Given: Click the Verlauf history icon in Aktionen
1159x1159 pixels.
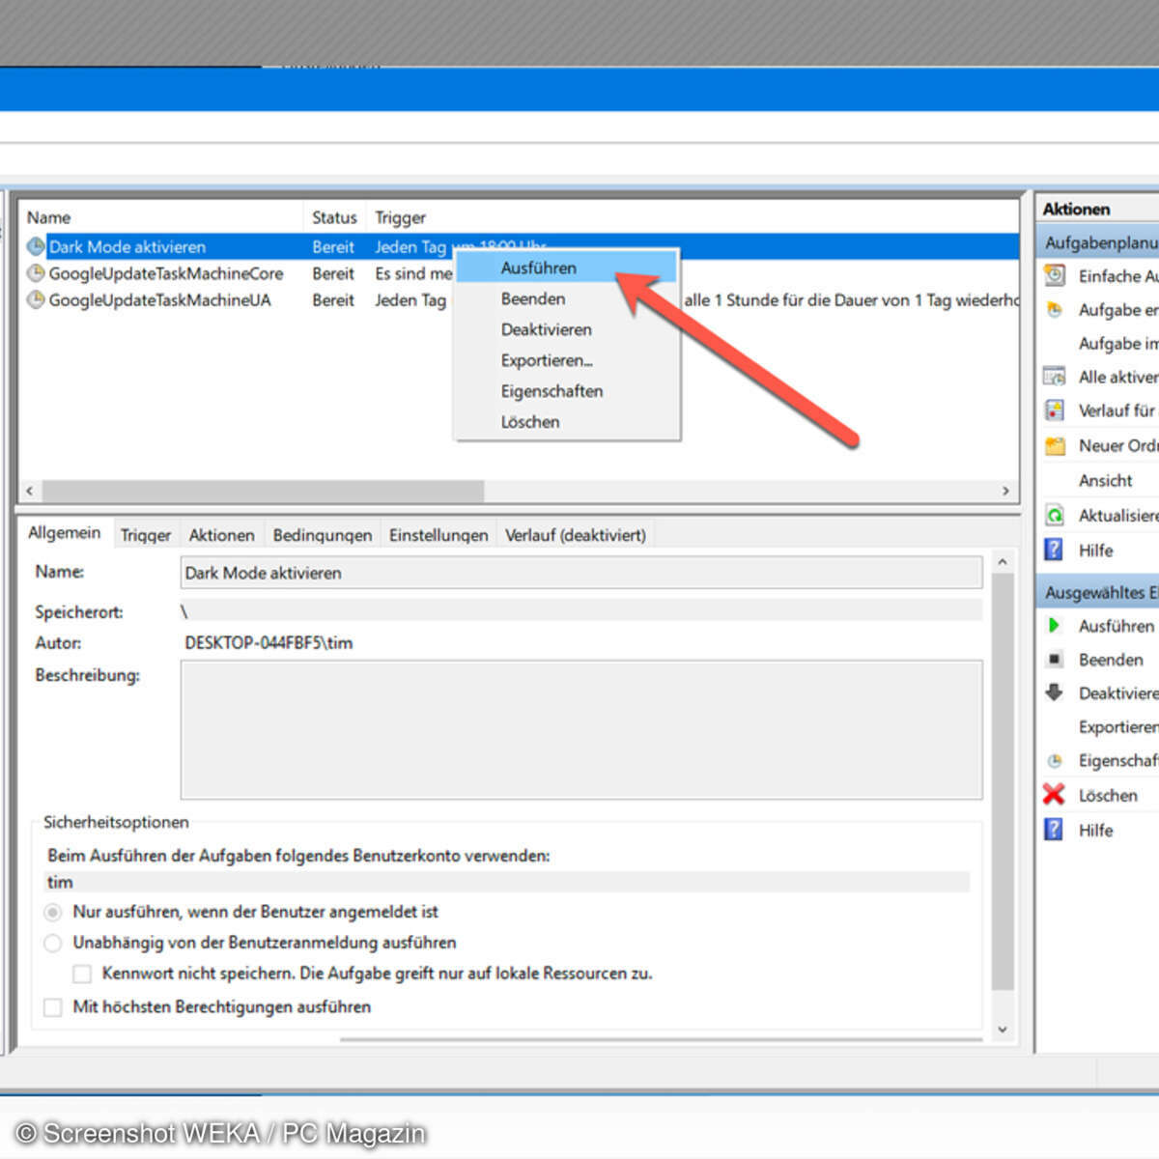Looking at the screenshot, I should (1055, 410).
